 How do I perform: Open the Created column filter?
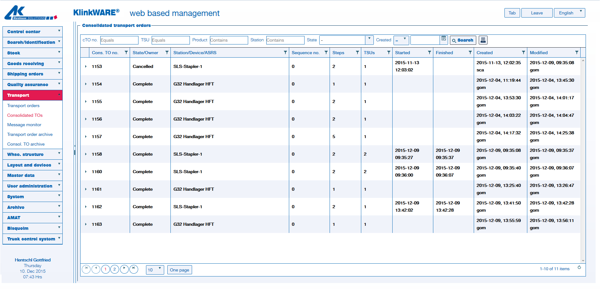[524, 53]
